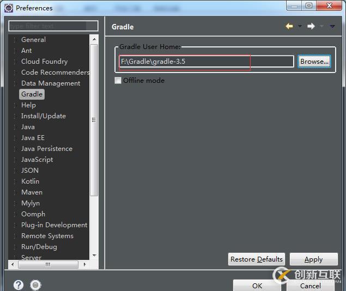Select Ant in the preferences tree

click(27, 51)
